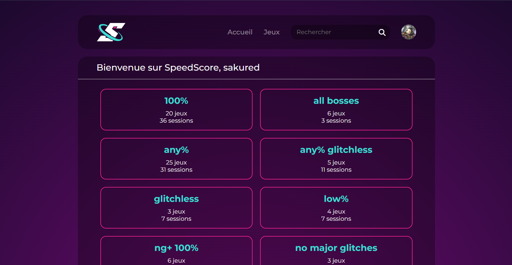Screen dimensions: 512x265
Task: Click the '4 jeux' text
Action: tap(336, 211)
